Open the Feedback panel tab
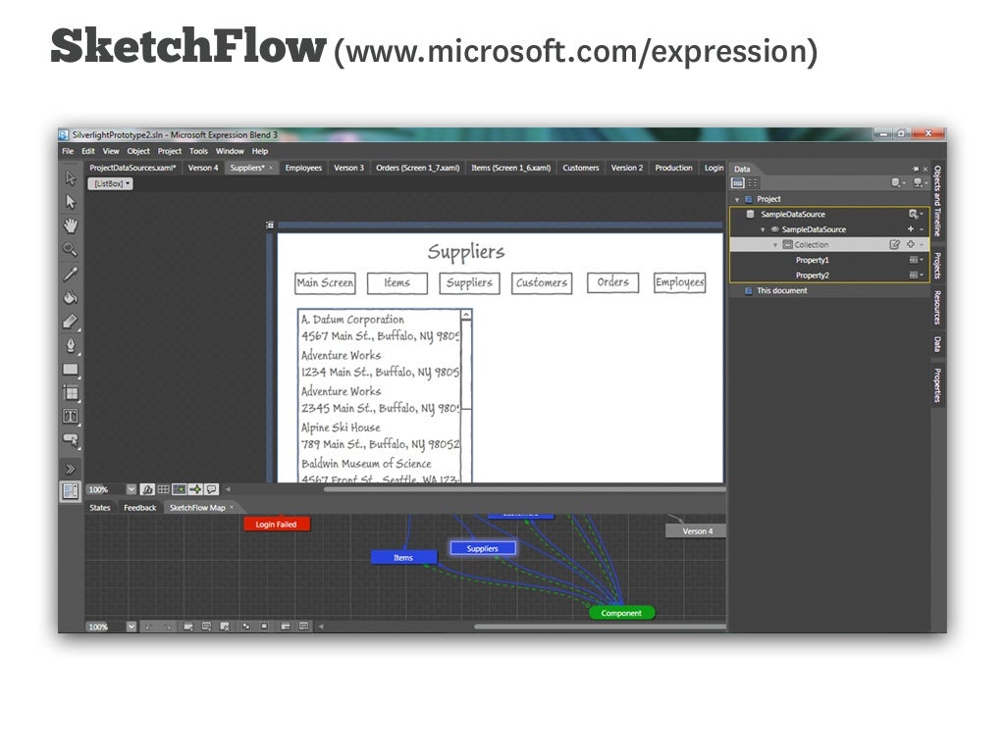This screenshot has height=753, width=1005. [x=139, y=508]
